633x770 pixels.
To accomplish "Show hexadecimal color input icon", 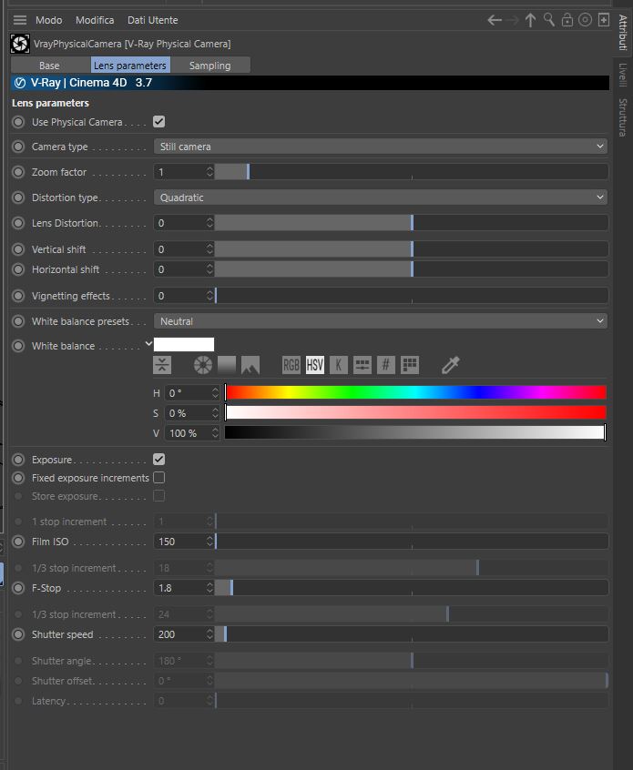I will (x=386, y=365).
